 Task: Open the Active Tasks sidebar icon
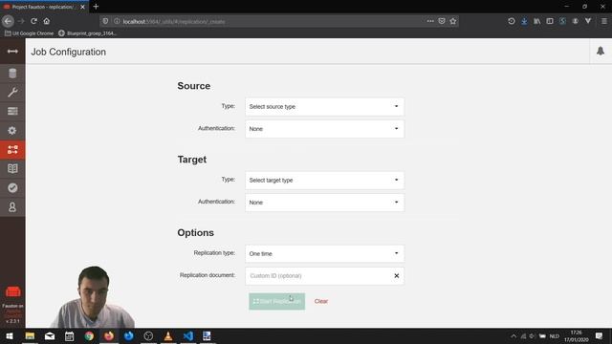(12, 111)
